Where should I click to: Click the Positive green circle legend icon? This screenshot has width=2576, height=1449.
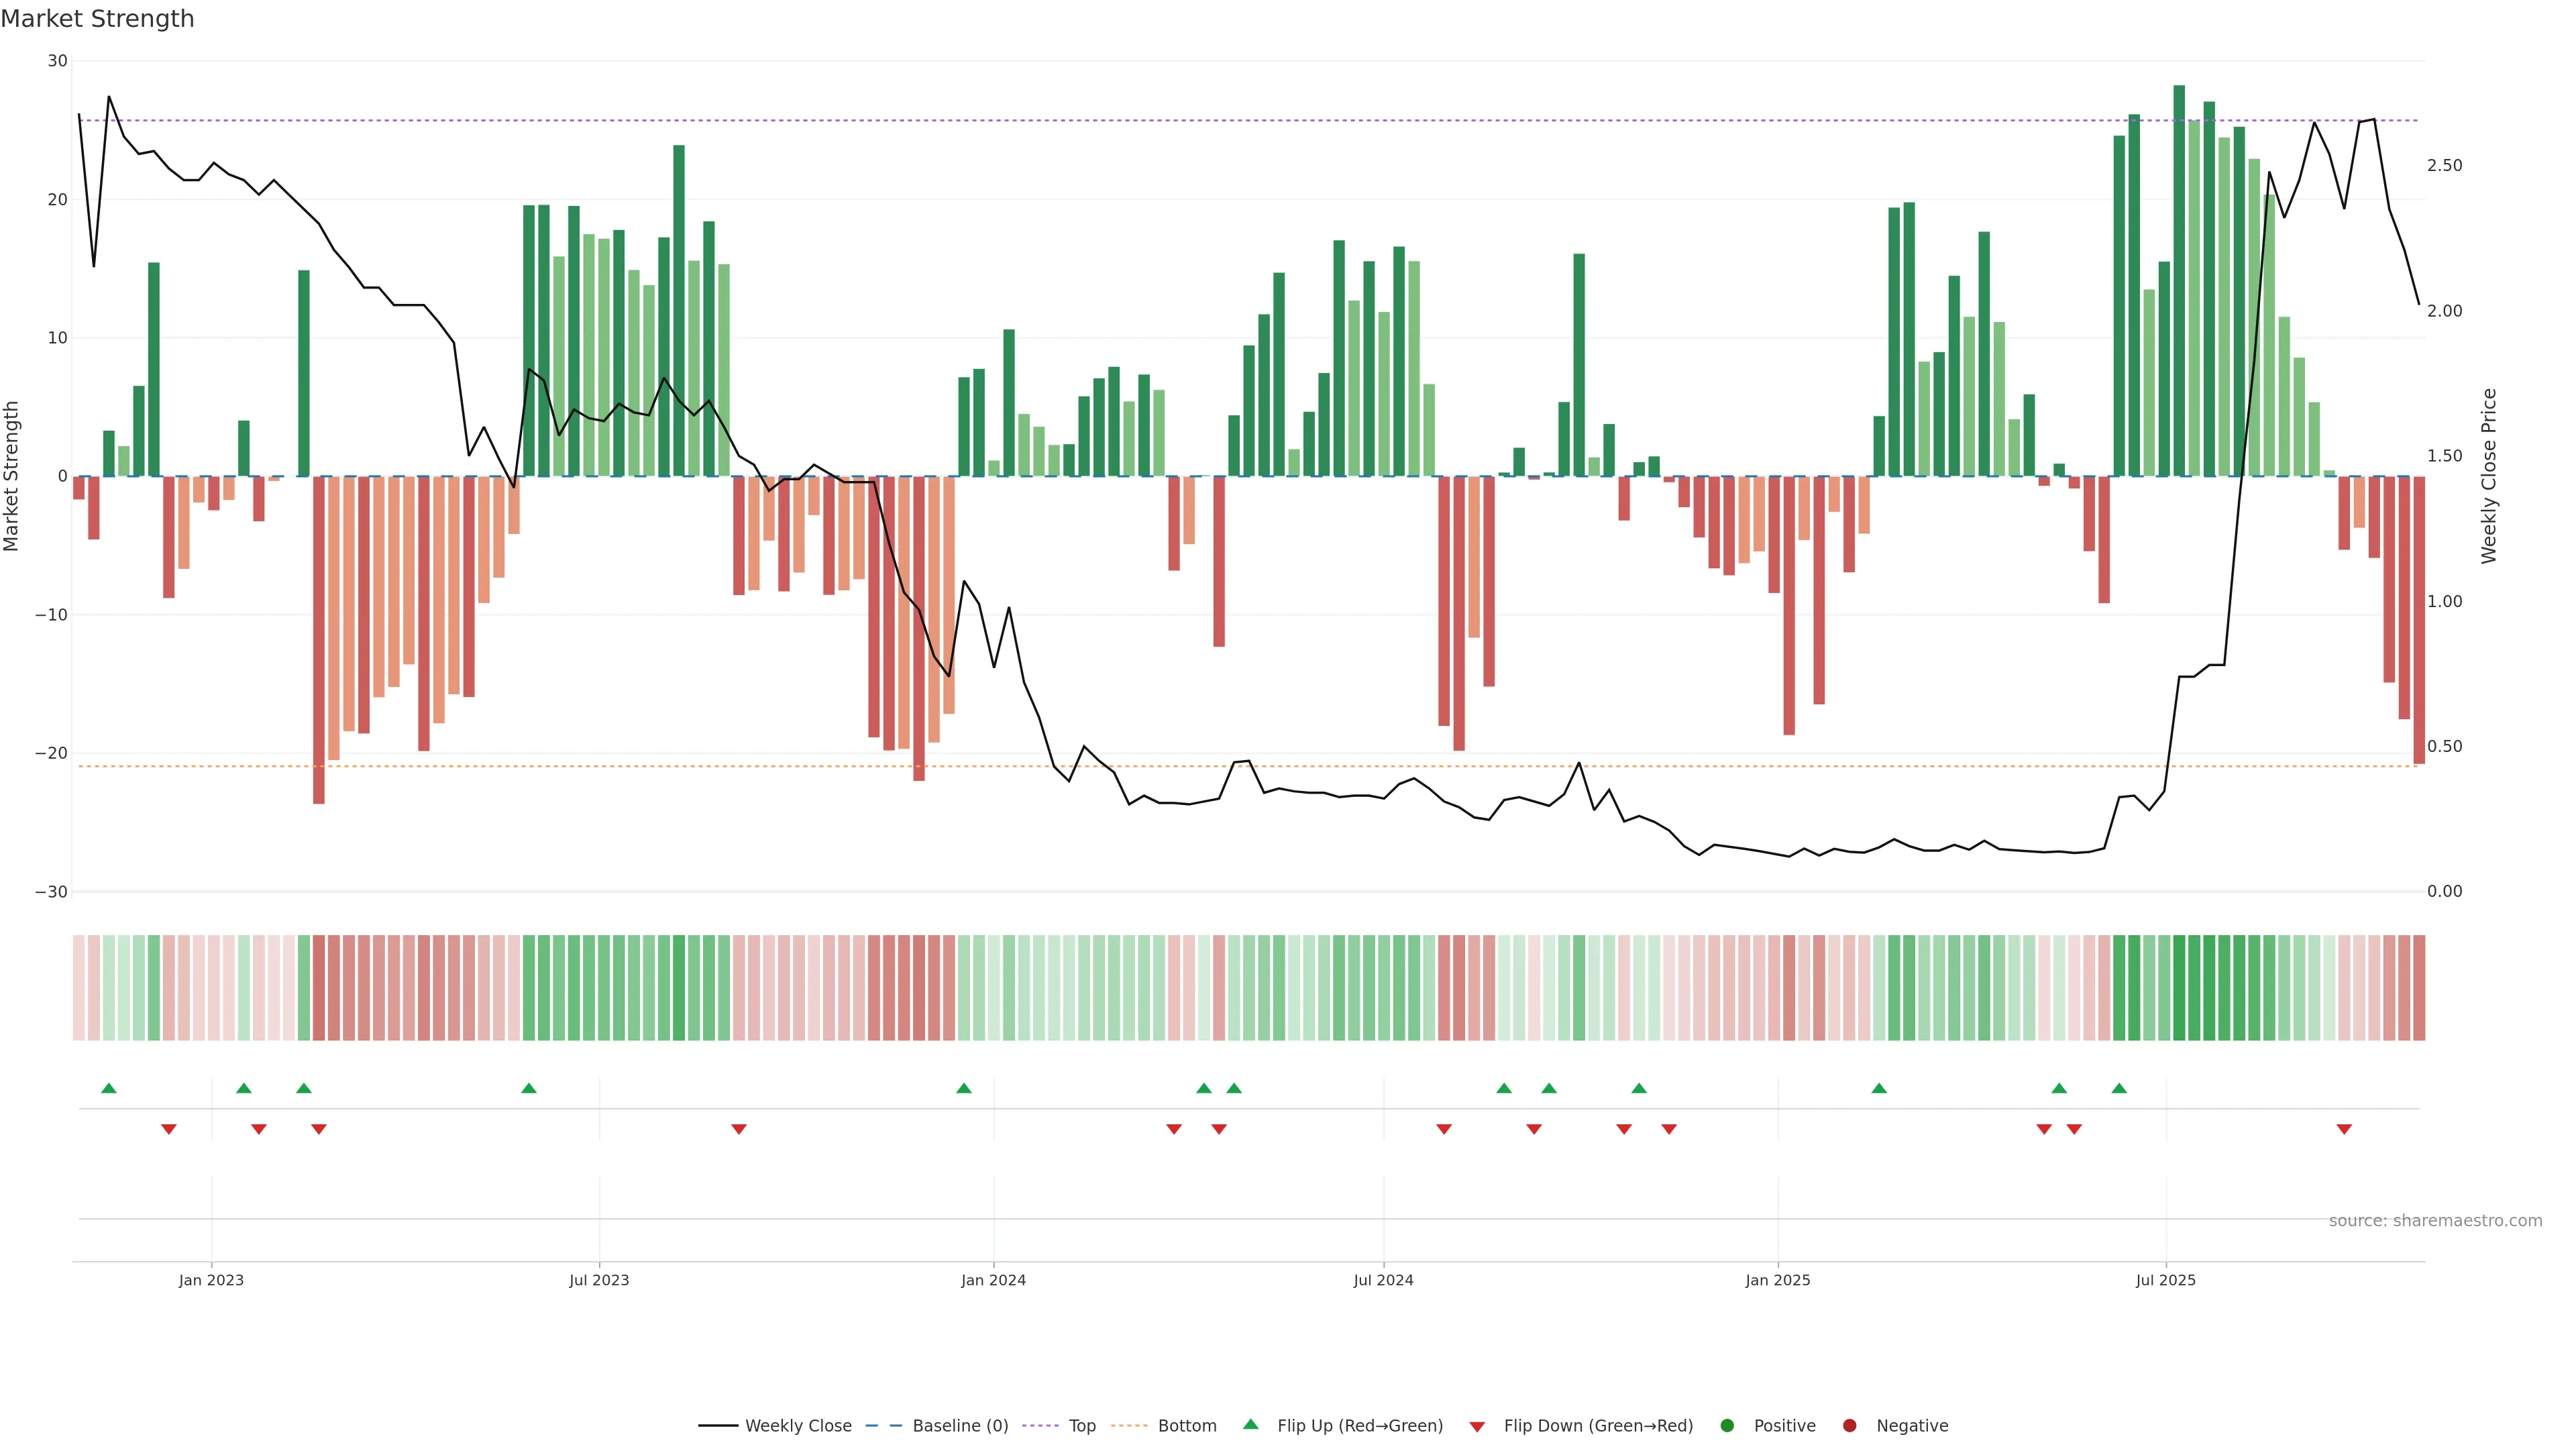point(1727,1425)
